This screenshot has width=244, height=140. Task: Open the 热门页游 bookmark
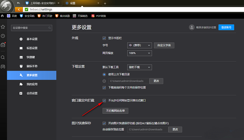[x=45, y=16]
